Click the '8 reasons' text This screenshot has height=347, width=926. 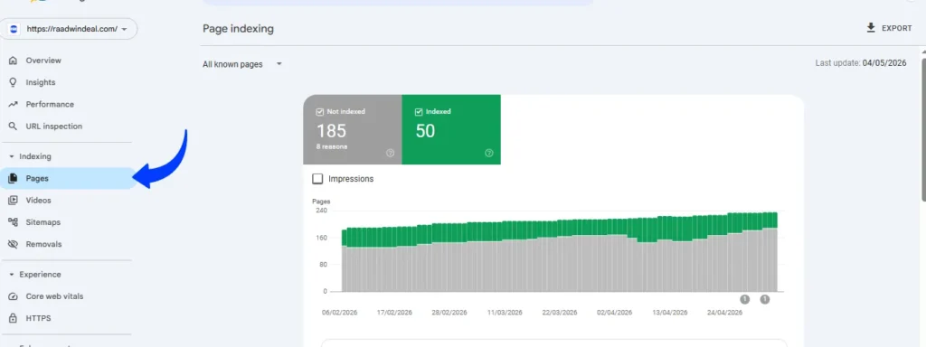[x=331, y=146]
